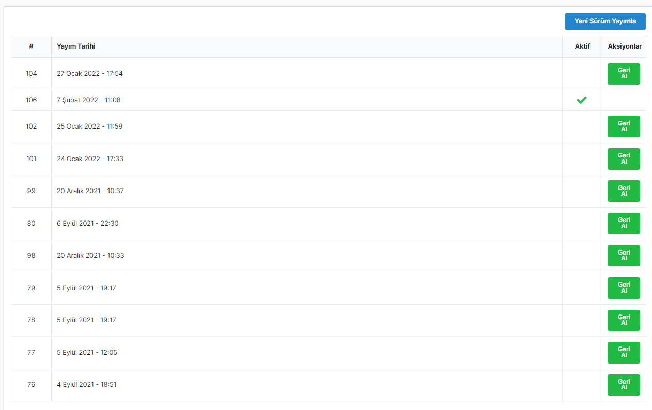Screen dimensions: 652x410
Task: Click the # column header
Action: click(31, 46)
